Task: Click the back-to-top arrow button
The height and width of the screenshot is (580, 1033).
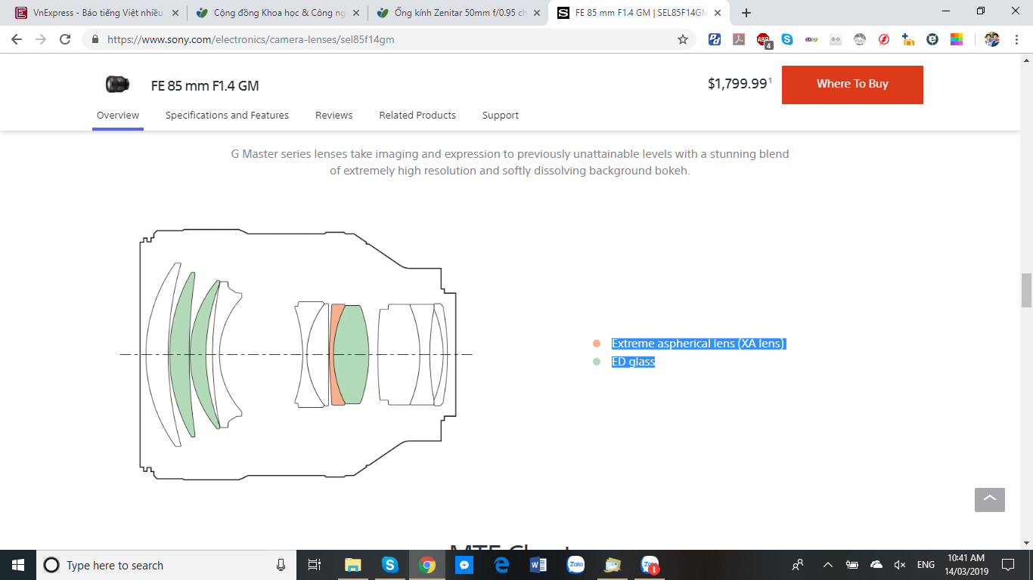Action: pyautogui.click(x=990, y=500)
